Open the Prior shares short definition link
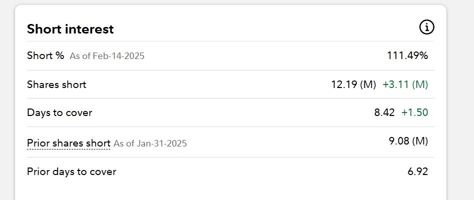Screen dimensions: 474x200 point(69,143)
